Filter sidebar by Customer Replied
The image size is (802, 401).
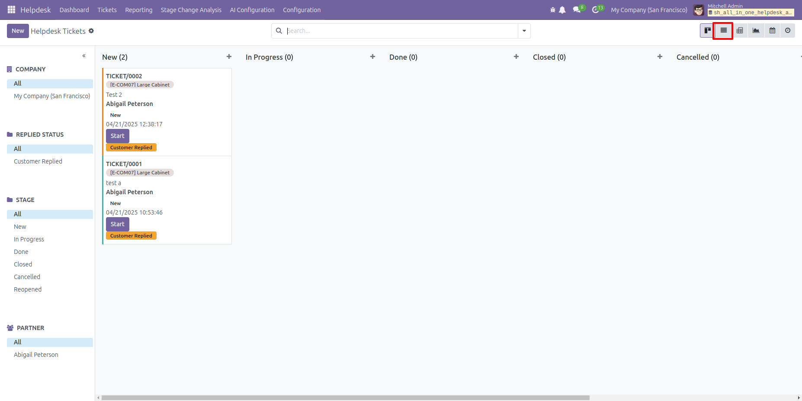pyautogui.click(x=38, y=161)
